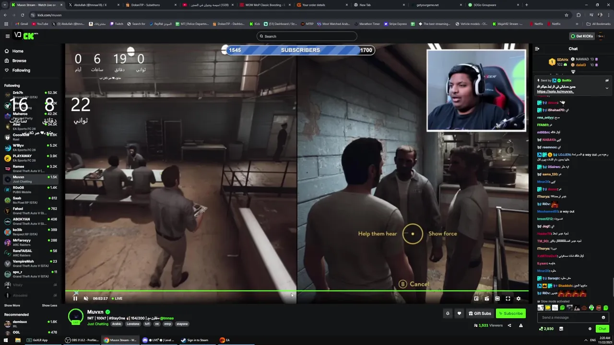
Task: Open RareFAISAL channel in sidebar
Action: [x=30, y=253]
